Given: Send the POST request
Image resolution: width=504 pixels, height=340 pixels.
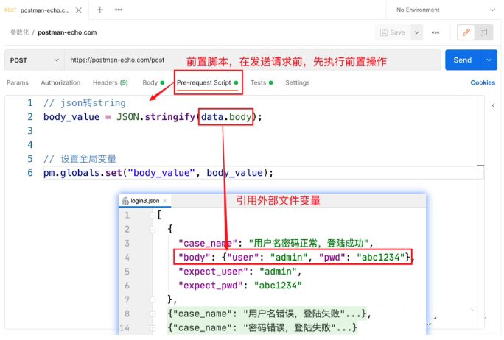Looking at the screenshot, I should point(462,60).
